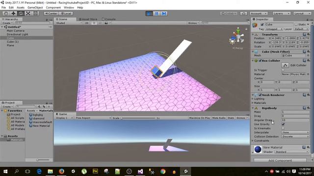Toggle Maximize On Play
Image resolution: width=314 pixels, height=176 pixels.
pos(200,118)
